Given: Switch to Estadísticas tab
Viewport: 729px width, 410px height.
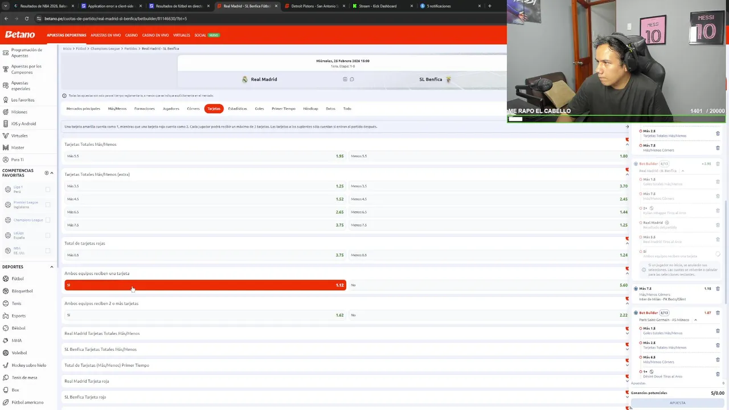Looking at the screenshot, I should pyautogui.click(x=237, y=108).
